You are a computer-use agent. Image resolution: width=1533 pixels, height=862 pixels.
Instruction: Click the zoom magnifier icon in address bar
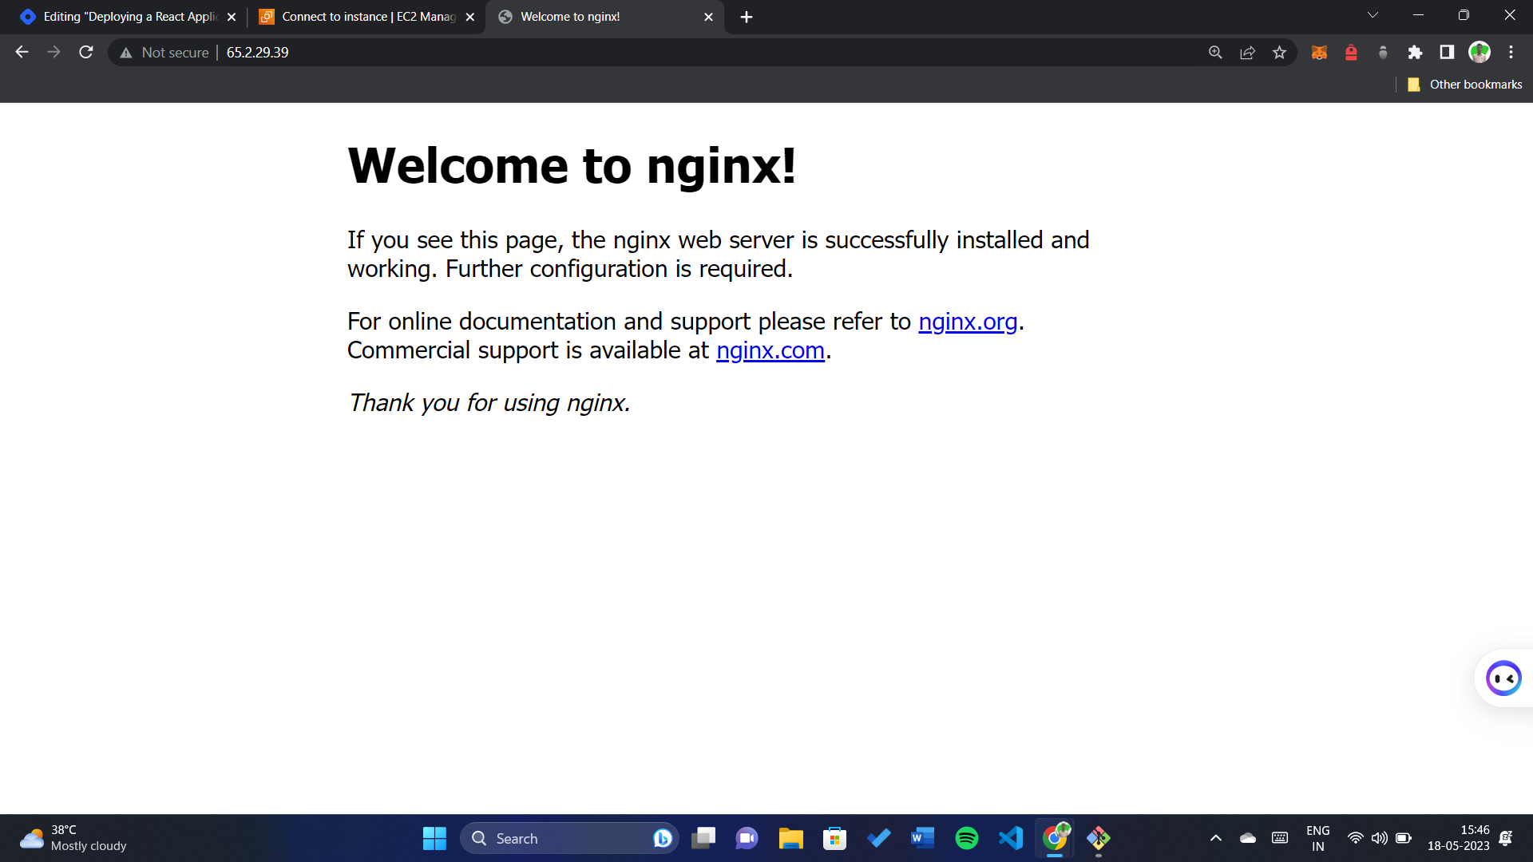(x=1215, y=53)
